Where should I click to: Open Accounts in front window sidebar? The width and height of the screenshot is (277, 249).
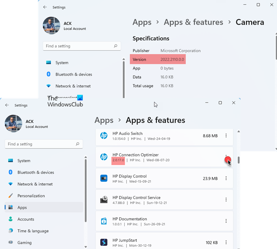point(26,219)
